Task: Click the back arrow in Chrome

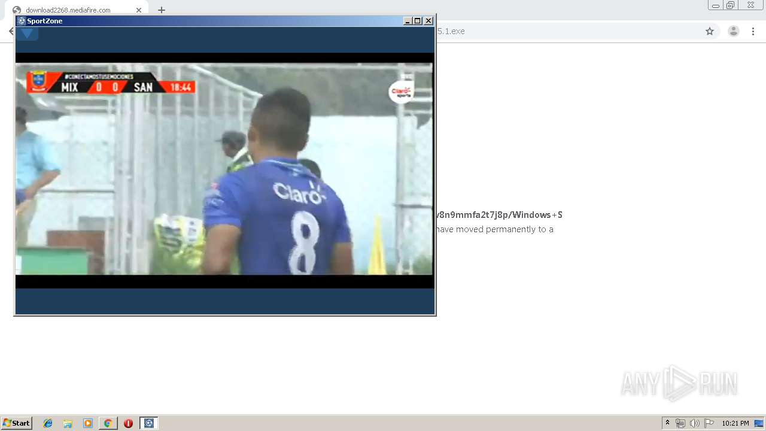Action: tap(11, 31)
